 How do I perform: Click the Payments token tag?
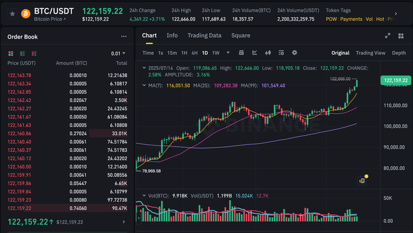(x=351, y=19)
